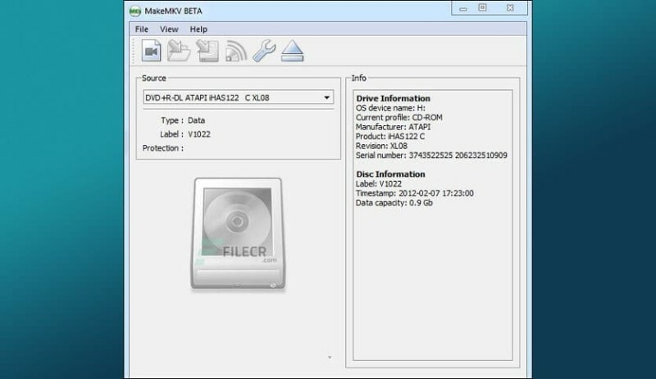Click the Serial number line in Info

431,156
